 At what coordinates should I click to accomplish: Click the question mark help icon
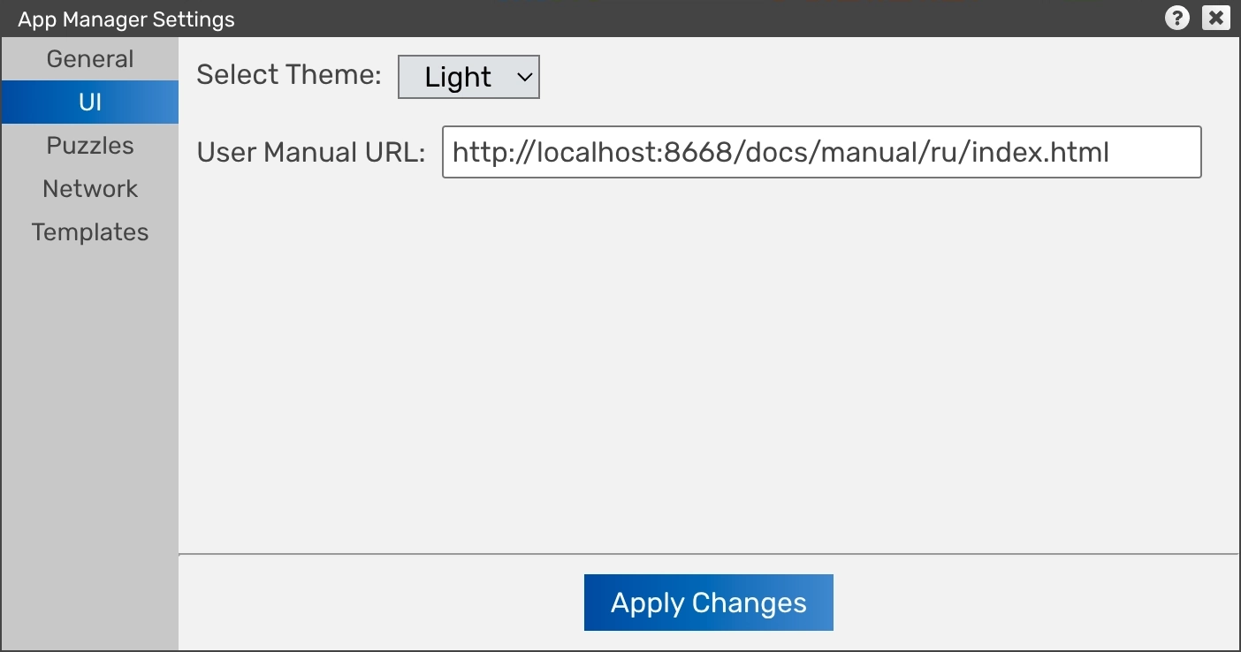click(1176, 18)
